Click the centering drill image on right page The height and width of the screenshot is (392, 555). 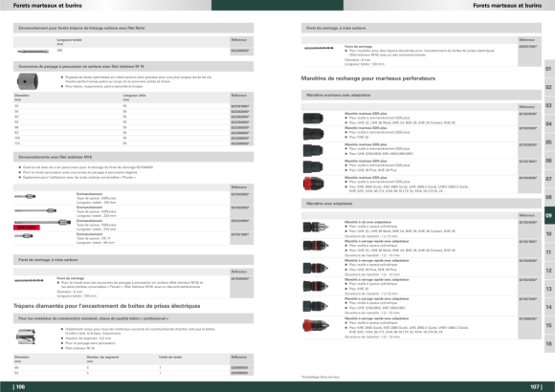click(319, 48)
